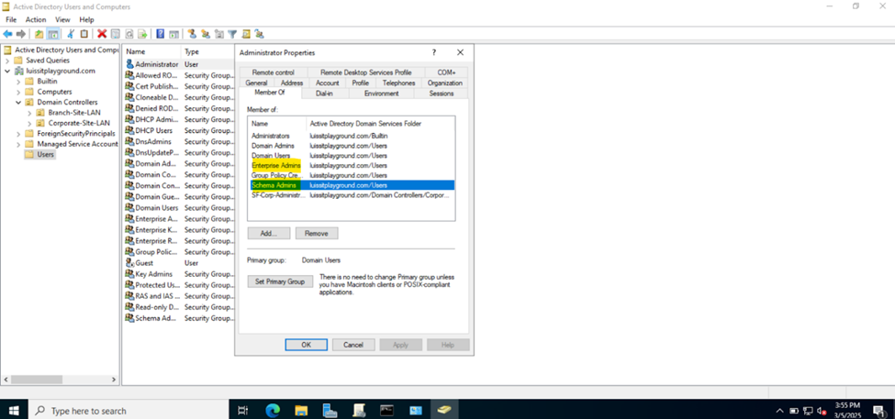This screenshot has width=895, height=419.
Task: Click the Back arrow toolbar icon
Action: coord(8,34)
